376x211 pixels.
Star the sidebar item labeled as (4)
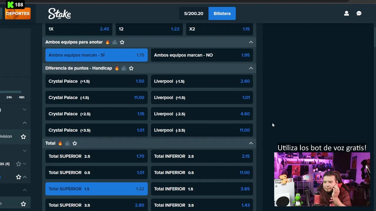[19, 164]
